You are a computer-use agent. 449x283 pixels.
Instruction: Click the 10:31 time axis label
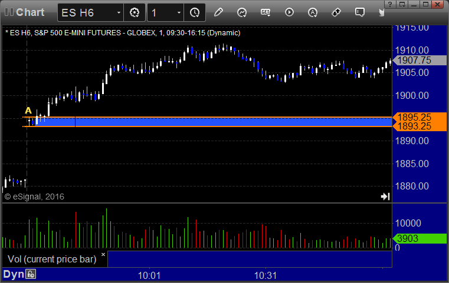coord(266,275)
